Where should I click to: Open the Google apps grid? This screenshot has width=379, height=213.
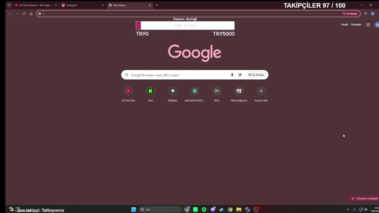368,25
